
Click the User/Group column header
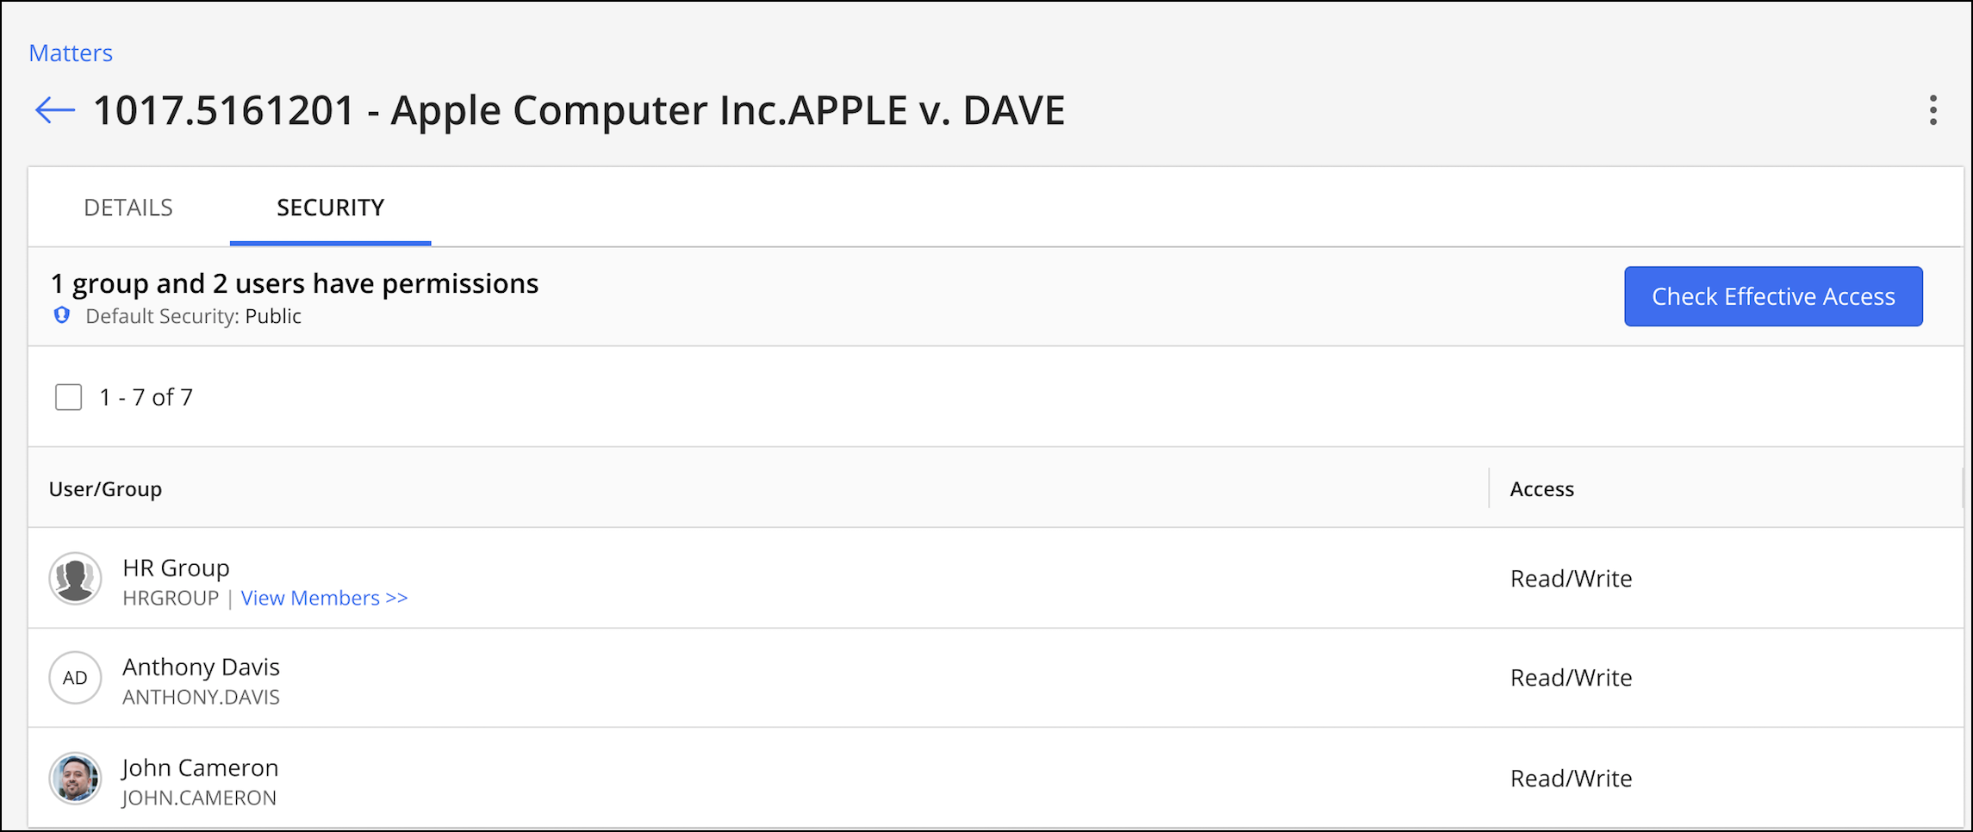[105, 489]
